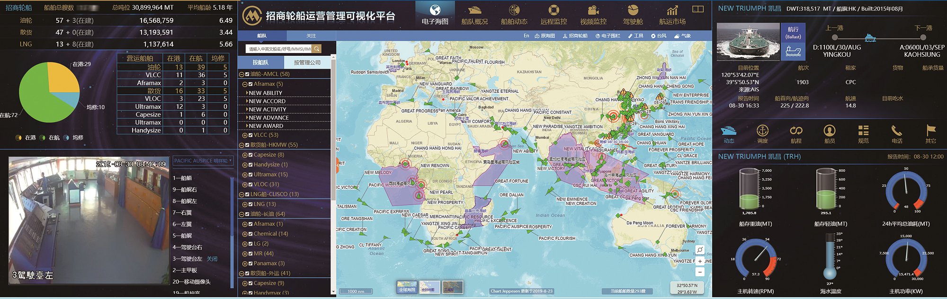Uncheck the MR (44) checkbox

(x=250, y=254)
